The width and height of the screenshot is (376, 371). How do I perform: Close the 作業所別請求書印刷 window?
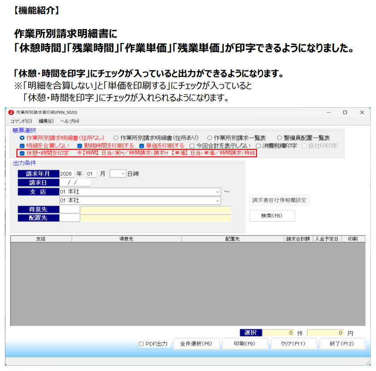pos(362,113)
